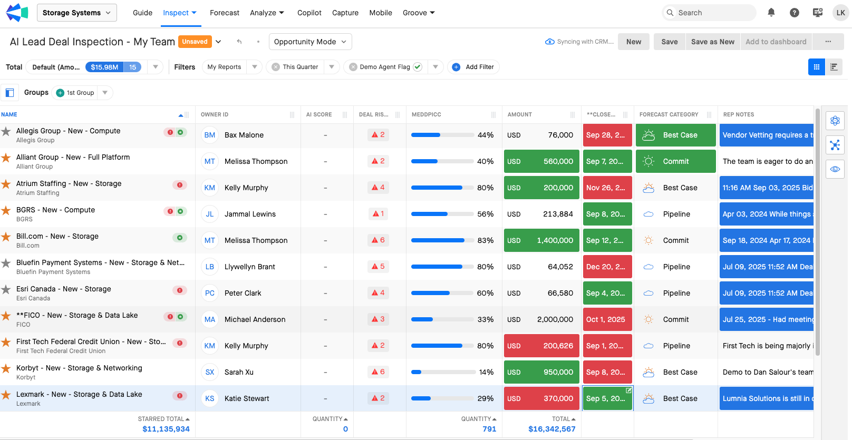852x440 pixels.
Task: Expand the Opportunity Mode dropdown
Action: tap(310, 42)
